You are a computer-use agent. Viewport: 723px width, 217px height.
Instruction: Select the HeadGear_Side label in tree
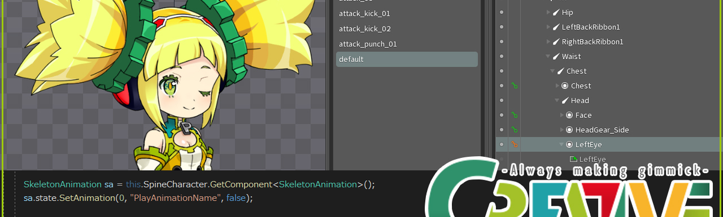pyautogui.click(x=602, y=130)
